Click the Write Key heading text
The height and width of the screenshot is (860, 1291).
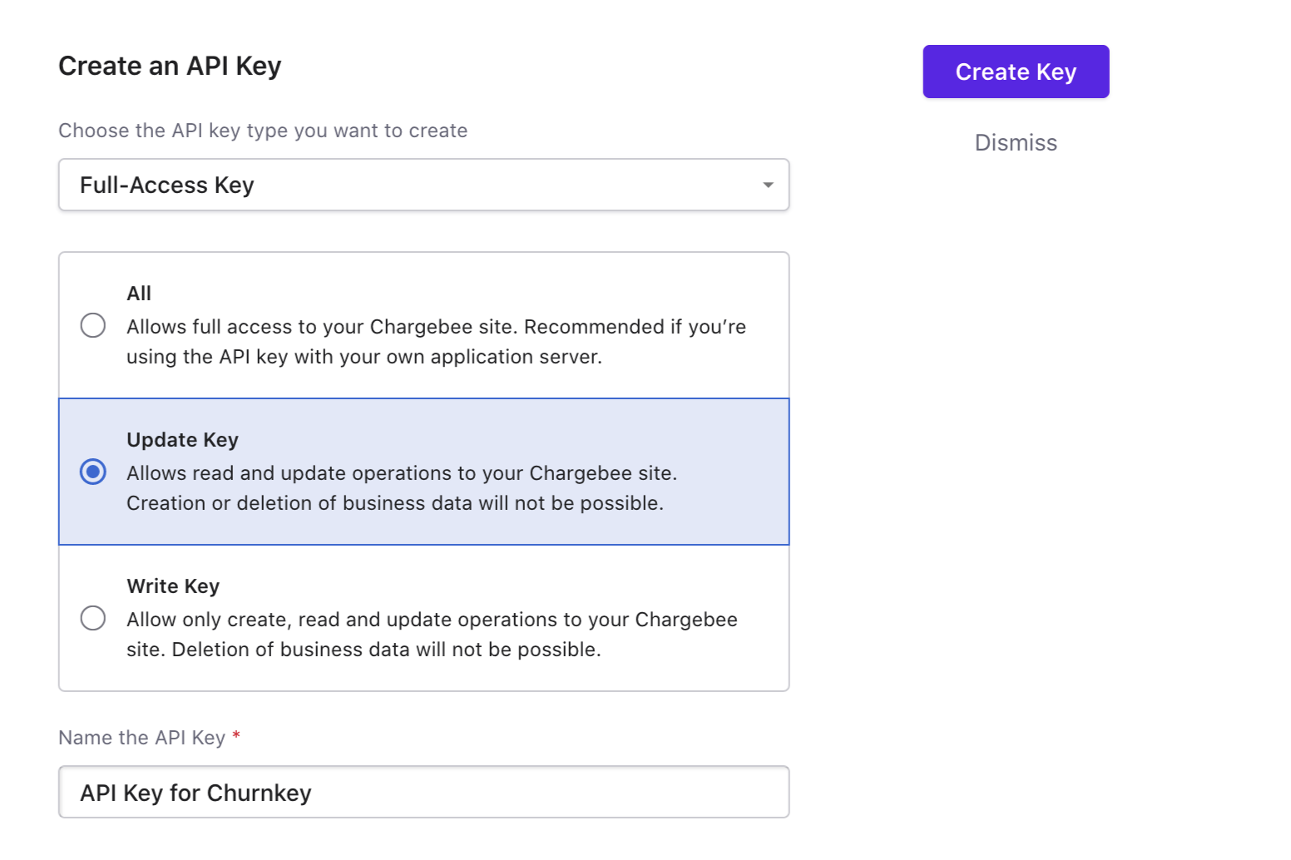pos(173,586)
